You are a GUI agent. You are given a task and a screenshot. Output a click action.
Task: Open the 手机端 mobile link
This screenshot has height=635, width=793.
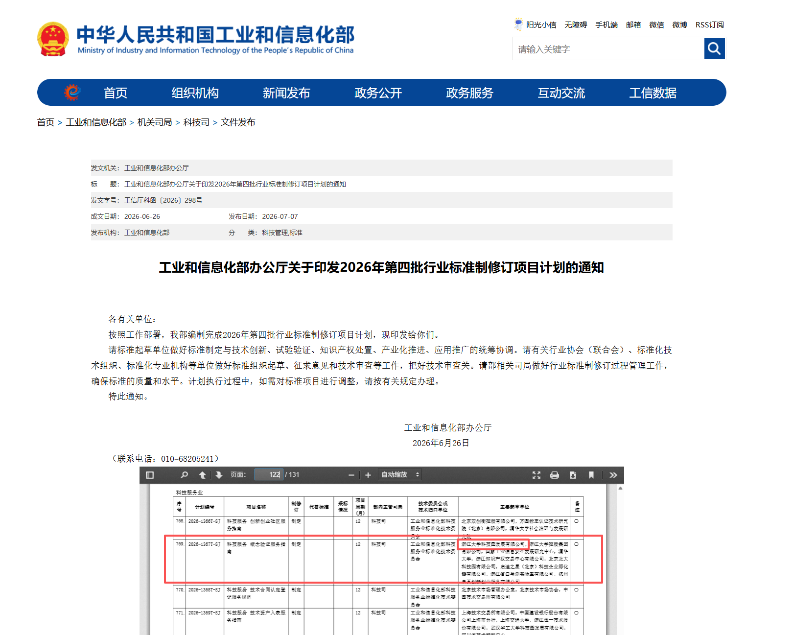coord(606,24)
